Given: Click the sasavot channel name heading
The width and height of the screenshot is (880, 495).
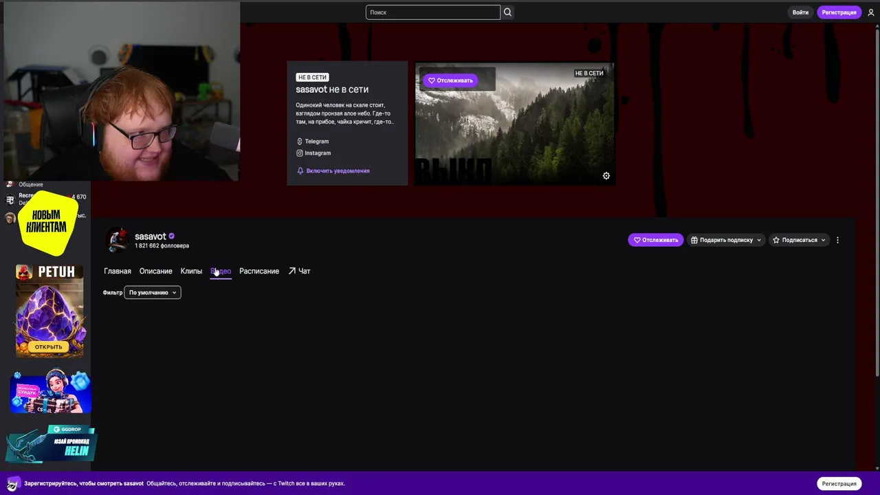Looking at the screenshot, I should pos(151,236).
